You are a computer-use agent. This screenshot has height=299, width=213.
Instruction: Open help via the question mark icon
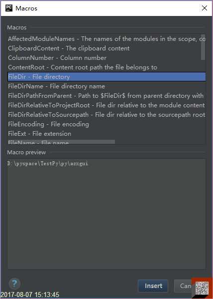pos(14,284)
